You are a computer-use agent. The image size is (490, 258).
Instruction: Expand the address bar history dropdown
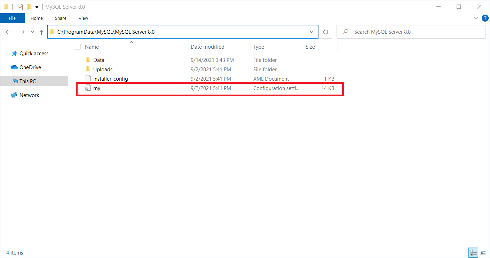312,32
